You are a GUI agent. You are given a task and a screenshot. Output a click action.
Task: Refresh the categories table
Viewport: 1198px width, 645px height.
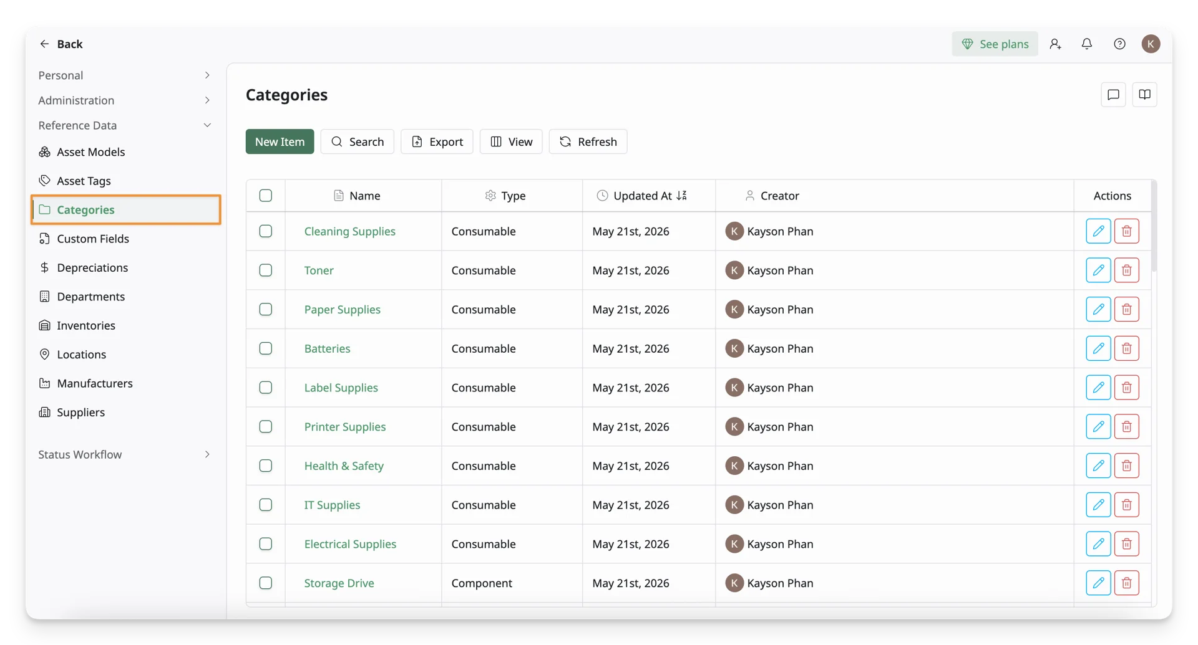pyautogui.click(x=588, y=141)
